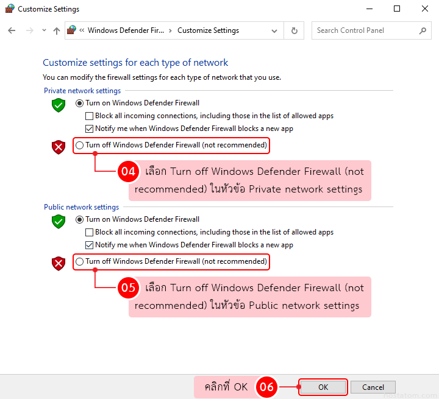Click the title bar firewall icon

(x=9, y=9)
